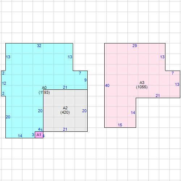Click dimension 9 on A0's right edge
The width and height of the screenshot is (181, 181).
tap(85, 80)
